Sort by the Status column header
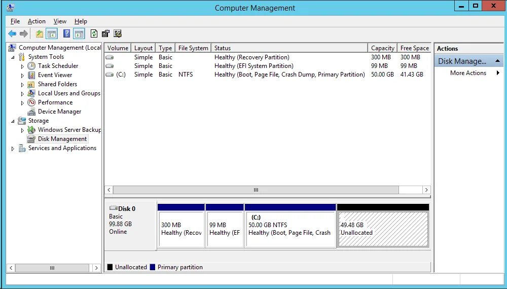This screenshot has height=289, width=507. (x=289, y=48)
